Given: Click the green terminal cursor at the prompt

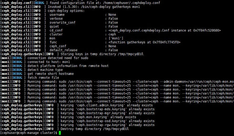Looking at the screenshot, I should 60,133.
